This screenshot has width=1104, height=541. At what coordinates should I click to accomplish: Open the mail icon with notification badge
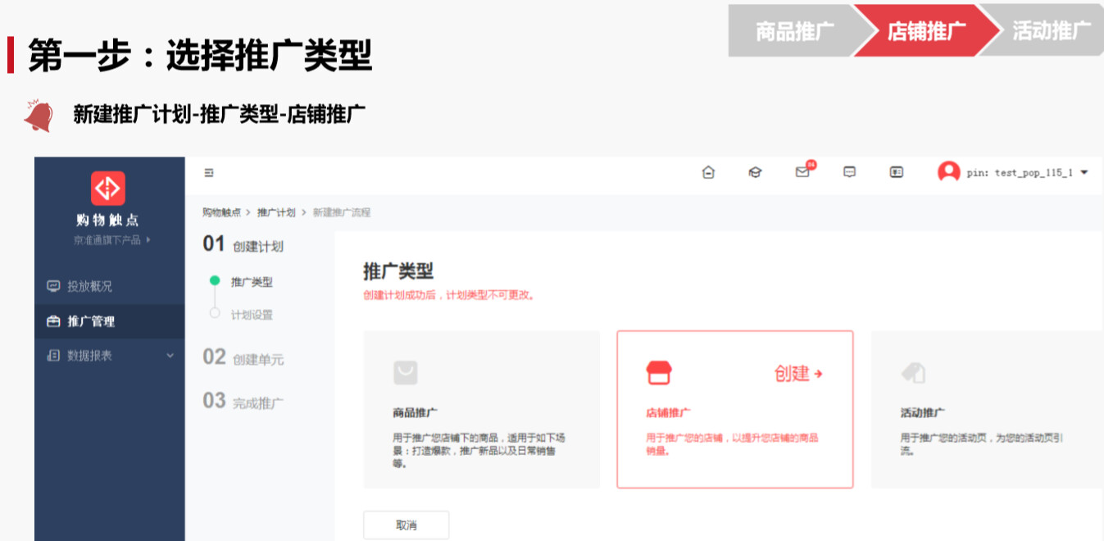[x=802, y=172]
